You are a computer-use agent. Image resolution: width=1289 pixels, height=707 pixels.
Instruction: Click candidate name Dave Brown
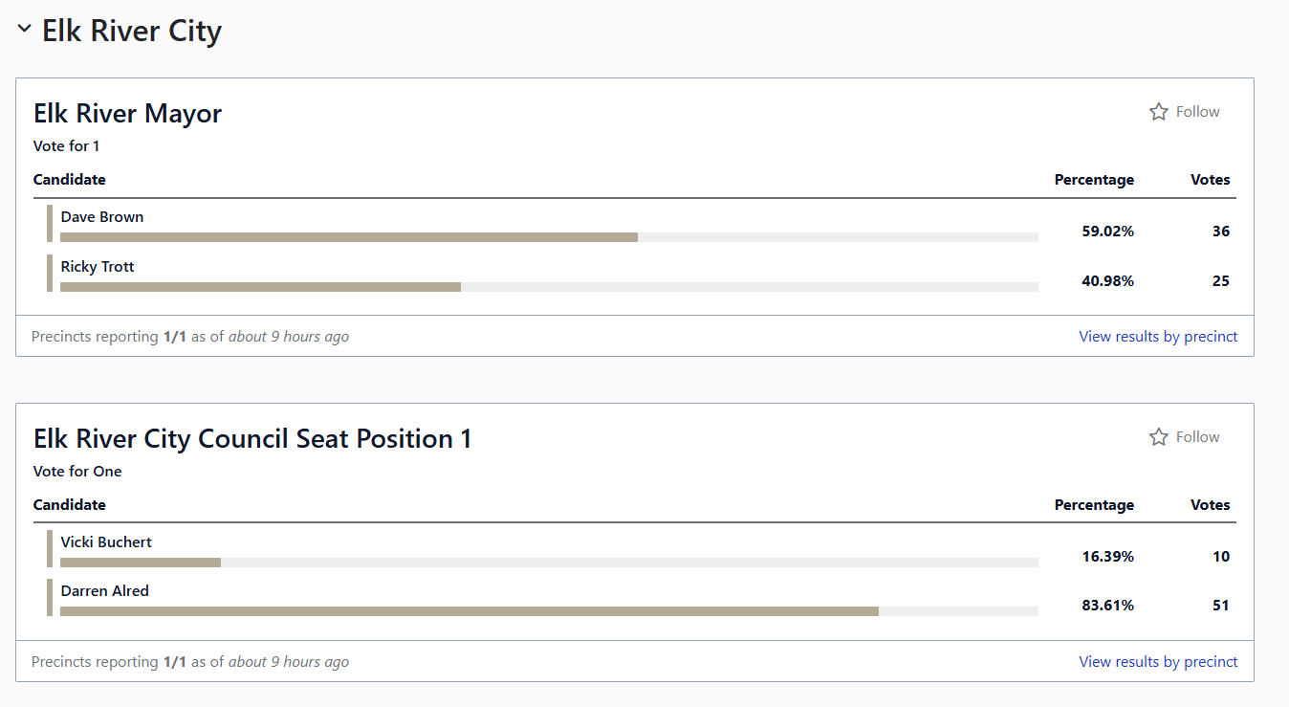click(102, 217)
